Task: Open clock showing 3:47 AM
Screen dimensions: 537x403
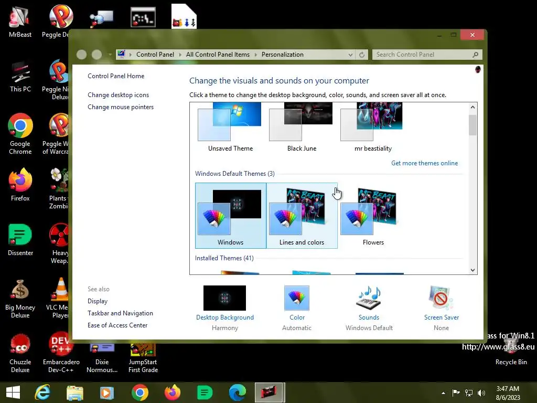Action: tap(508, 393)
